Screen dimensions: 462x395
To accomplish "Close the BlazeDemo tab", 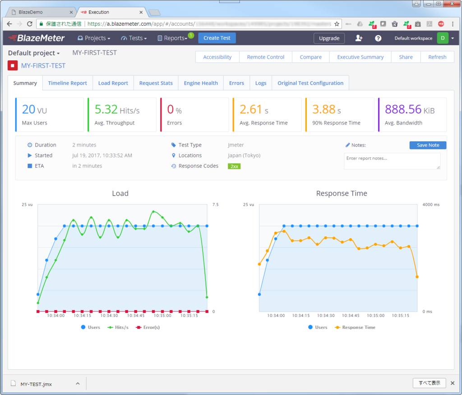I will point(71,12).
